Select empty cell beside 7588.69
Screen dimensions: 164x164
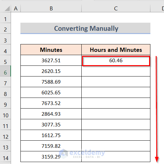(116, 82)
